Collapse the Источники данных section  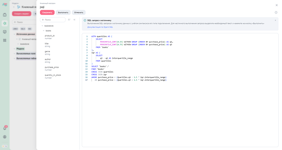coord(15,34)
